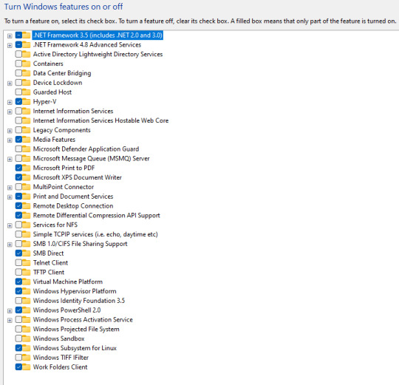Expand Internet Information Services node
This screenshot has height=385, width=399.
point(10,112)
